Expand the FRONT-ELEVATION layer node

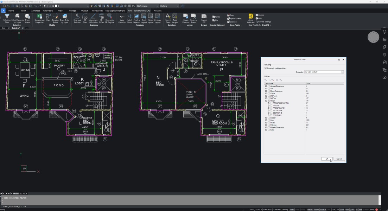point(268,103)
